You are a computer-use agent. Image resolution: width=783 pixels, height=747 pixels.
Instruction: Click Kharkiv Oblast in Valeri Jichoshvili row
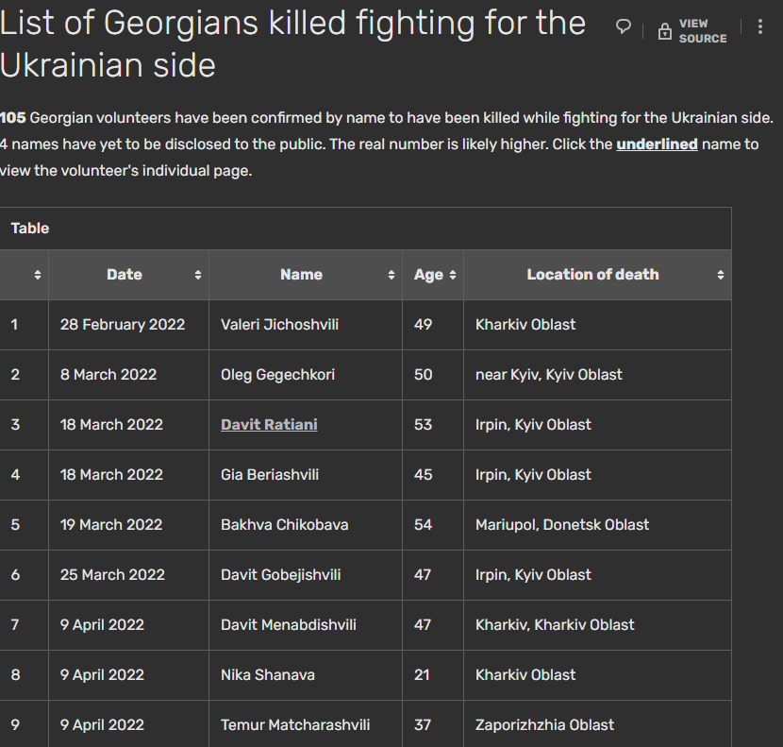(525, 325)
